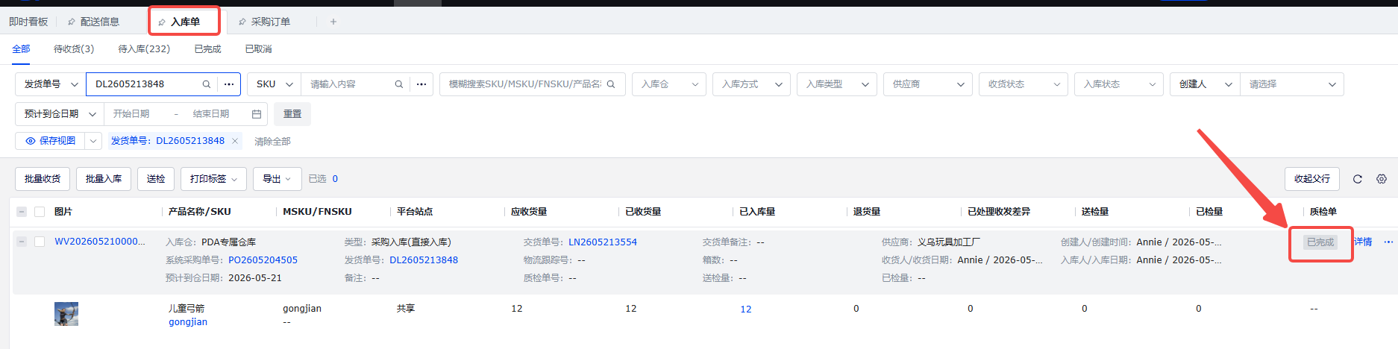
Task: Add a new tab with plus icon
Action: [333, 22]
